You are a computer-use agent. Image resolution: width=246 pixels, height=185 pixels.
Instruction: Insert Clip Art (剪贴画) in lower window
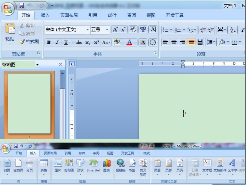[x=69, y=165]
